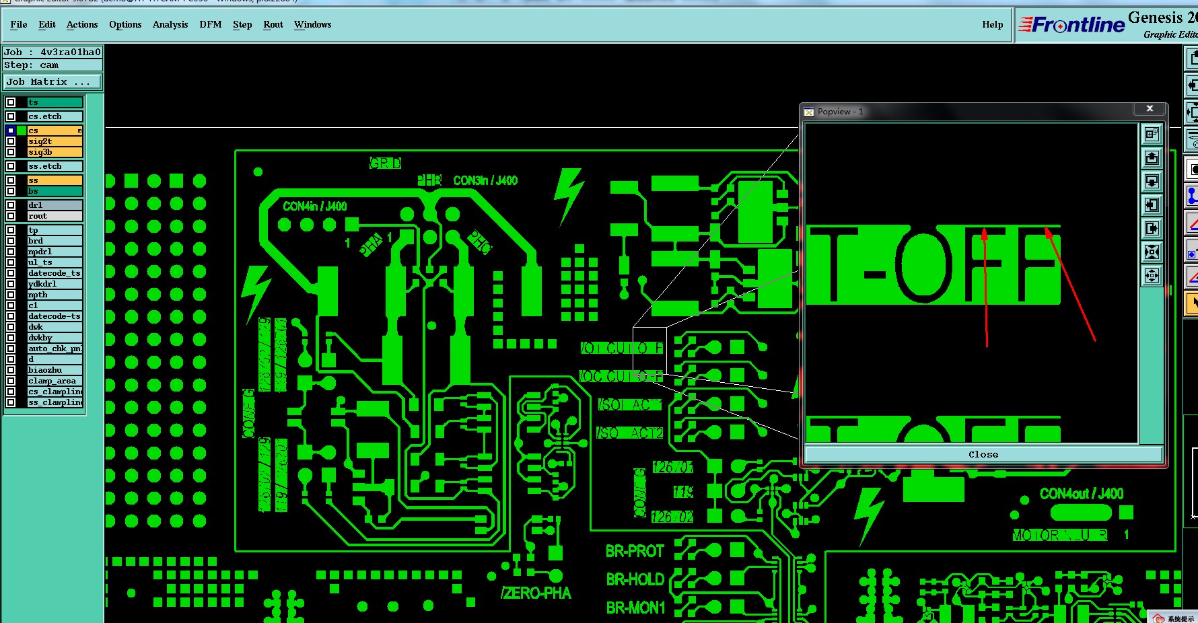This screenshot has width=1198, height=623.
Task: Select the yellow arrow pointer tool in the right toolbar
Action: tap(1192, 304)
